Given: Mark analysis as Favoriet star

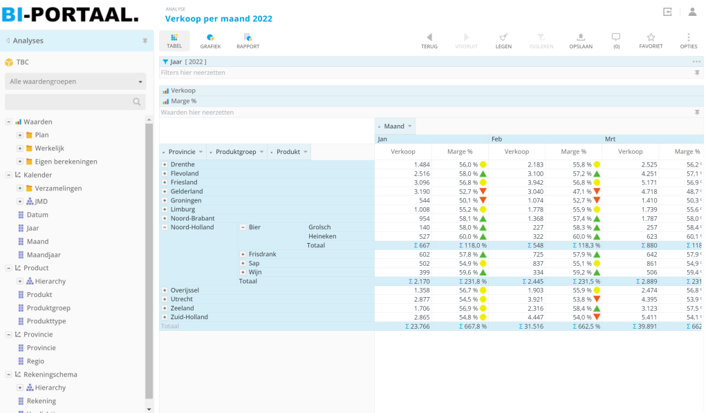Looking at the screenshot, I should tap(651, 41).
